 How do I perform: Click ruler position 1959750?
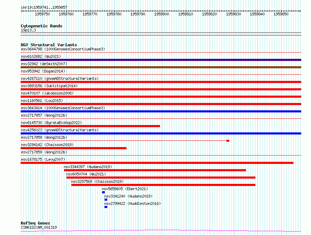tap(42, 14)
